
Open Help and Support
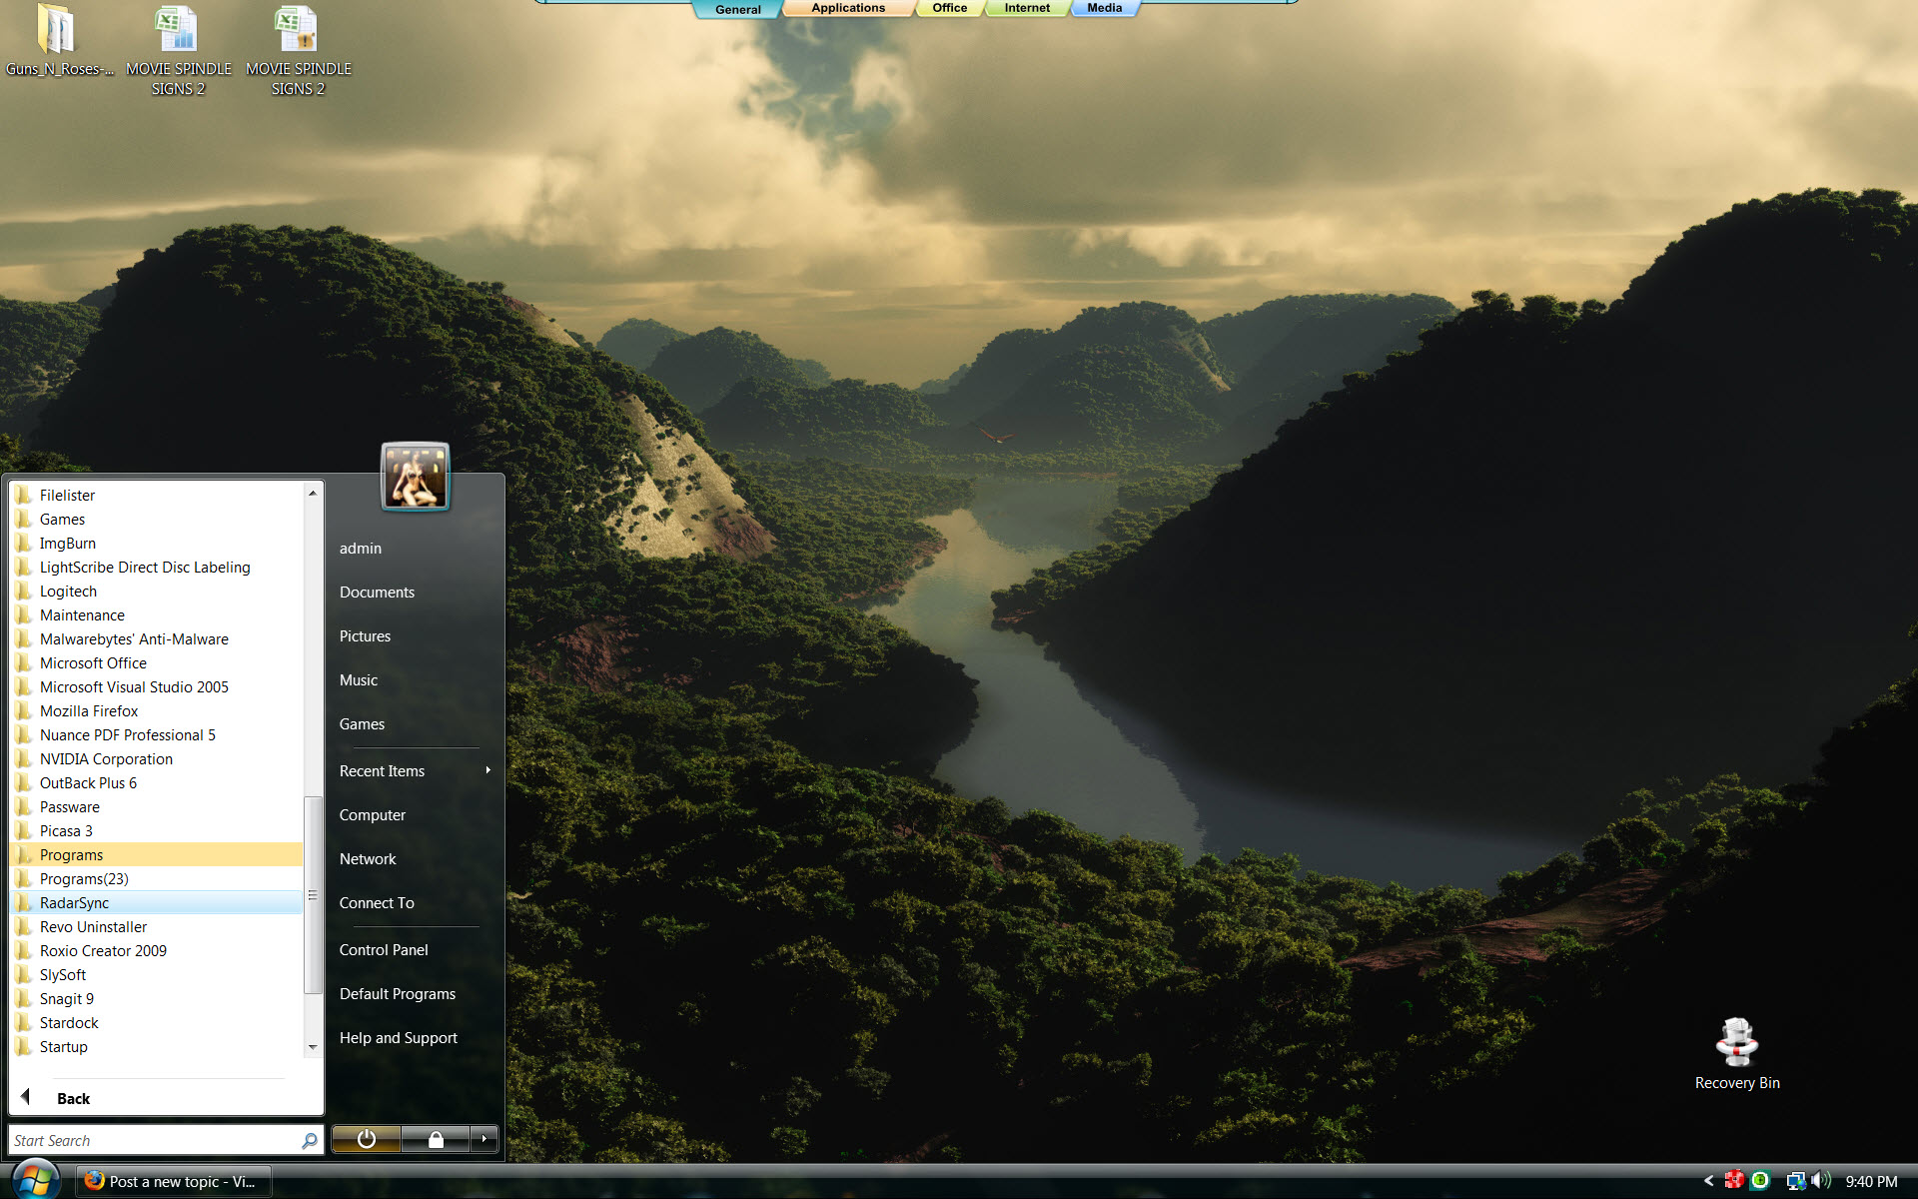click(399, 1038)
